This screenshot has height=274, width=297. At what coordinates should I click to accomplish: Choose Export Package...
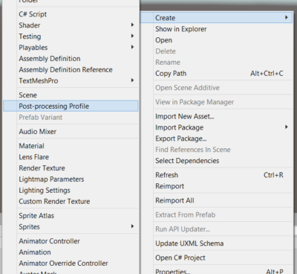click(x=216, y=138)
